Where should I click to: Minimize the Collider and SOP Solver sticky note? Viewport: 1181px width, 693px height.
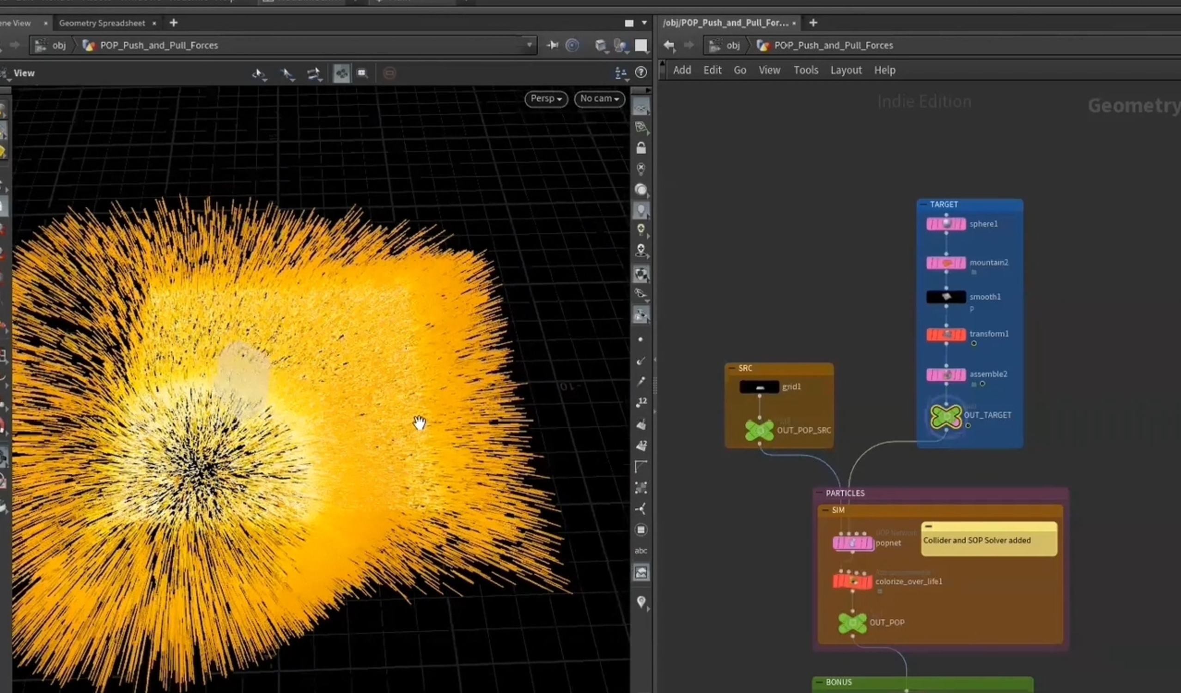pos(928,526)
